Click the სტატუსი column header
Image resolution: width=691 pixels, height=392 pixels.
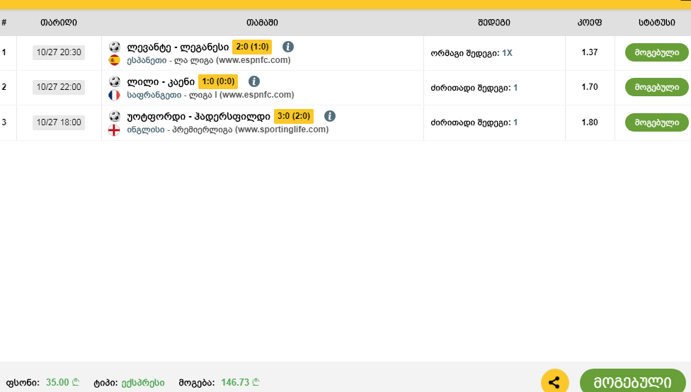pos(656,23)
